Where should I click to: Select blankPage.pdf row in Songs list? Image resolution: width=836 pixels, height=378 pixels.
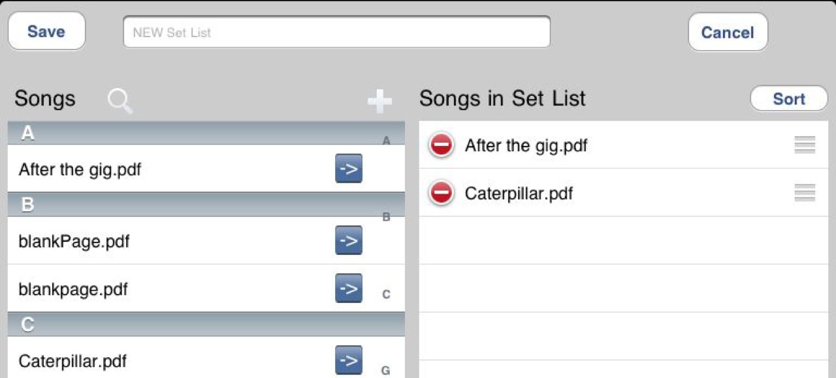pyautogui.click(x=206, y=240)
